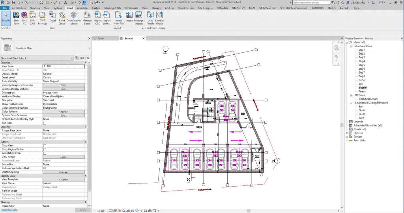Open the Annotate ribbon tab
The width and height of the screenshot is (404, 213).
point(82,8)
